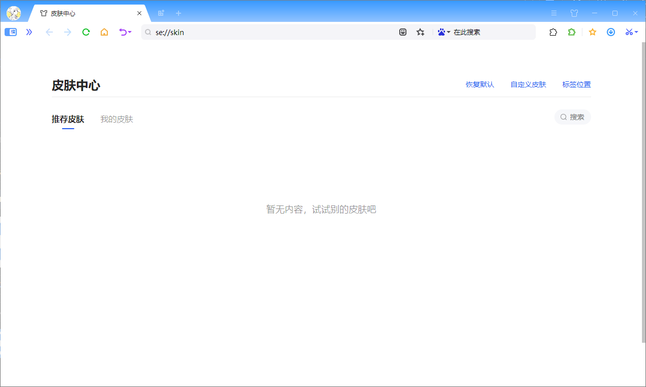Open the orange home page icon
The height and width of the screenshot is (387, 646).
pyautogui.click(x=104, y=32)
